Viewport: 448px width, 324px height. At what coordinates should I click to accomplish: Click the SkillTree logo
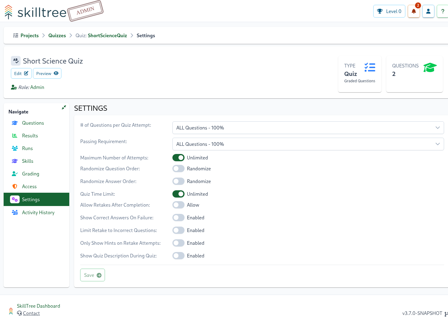point(36,12)
